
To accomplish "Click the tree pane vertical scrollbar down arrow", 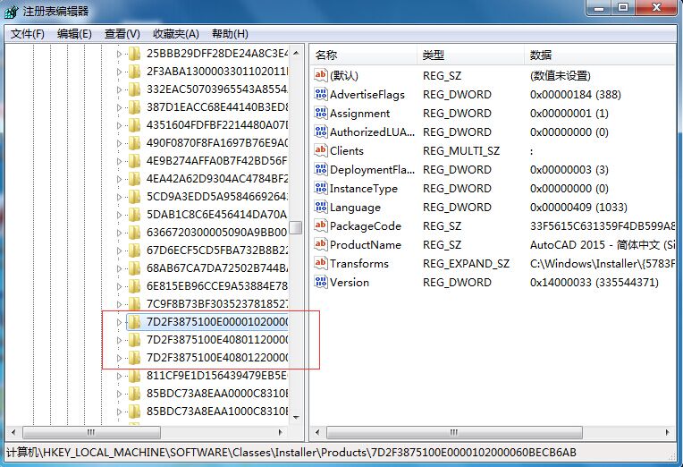I will pyautogui.click(x=296, y=419).
